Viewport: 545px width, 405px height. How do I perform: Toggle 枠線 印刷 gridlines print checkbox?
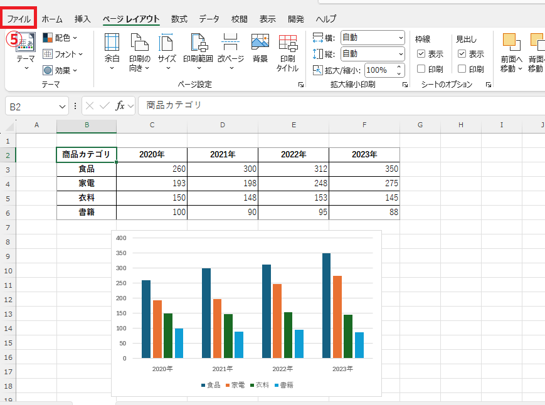pyautogui.click(x=421, y=69)
